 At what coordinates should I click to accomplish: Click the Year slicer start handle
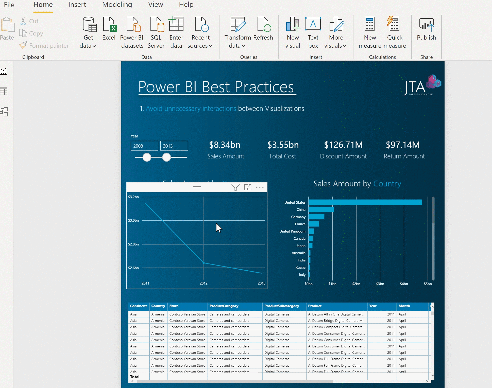click(147, 157)
